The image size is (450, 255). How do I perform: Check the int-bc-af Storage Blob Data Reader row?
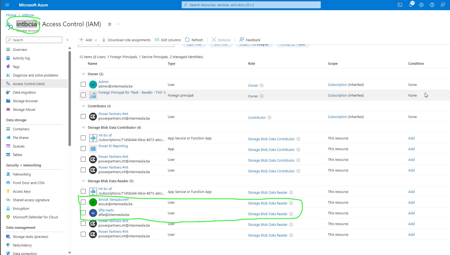tap(83, 191)
